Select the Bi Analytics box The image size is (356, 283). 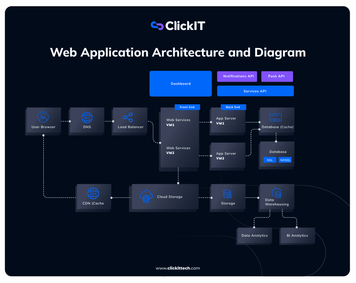pyautogui.click(x=297, y=235)
